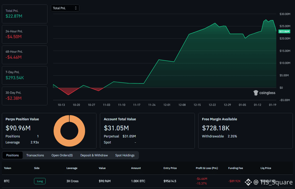Switch to the Transactions tab

[35, 155]
